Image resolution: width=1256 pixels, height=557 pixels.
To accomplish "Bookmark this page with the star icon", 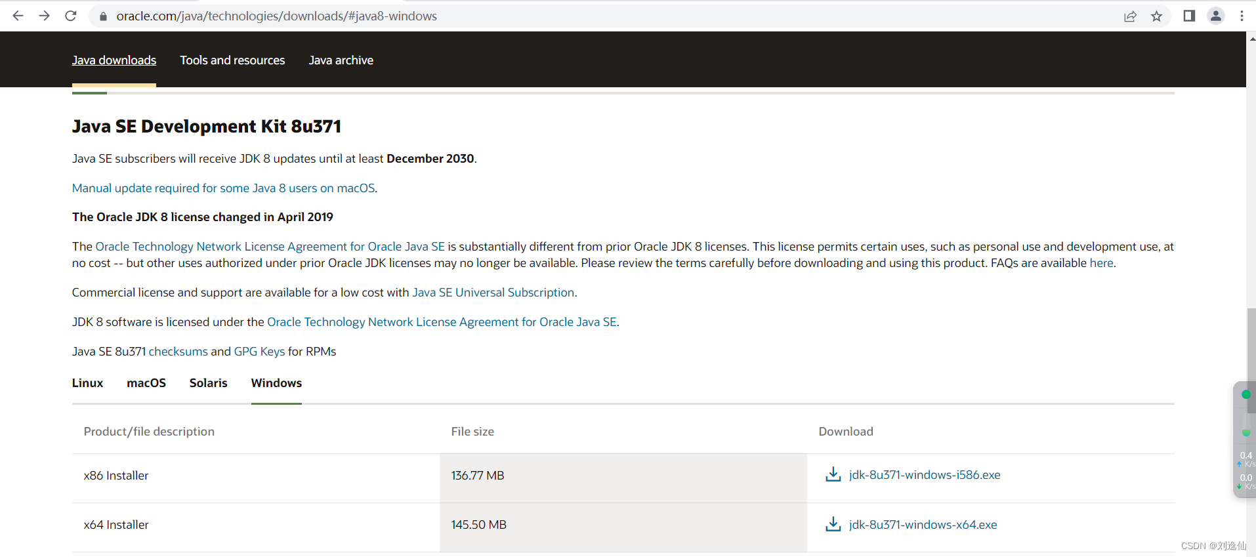I will (1156, 16).
